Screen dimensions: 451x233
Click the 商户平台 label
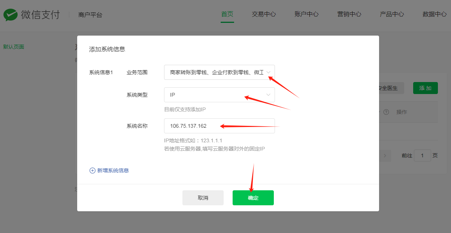click(90, 15)
